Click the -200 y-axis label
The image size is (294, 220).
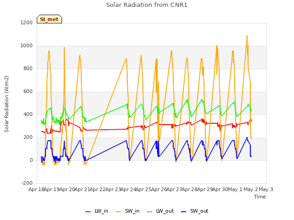coord(27,183)
